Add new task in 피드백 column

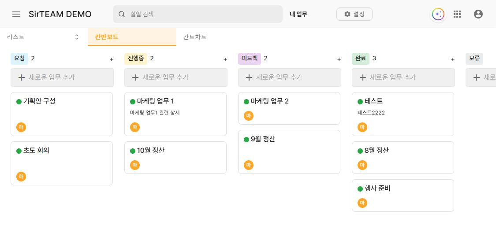(x=289, y=78)
